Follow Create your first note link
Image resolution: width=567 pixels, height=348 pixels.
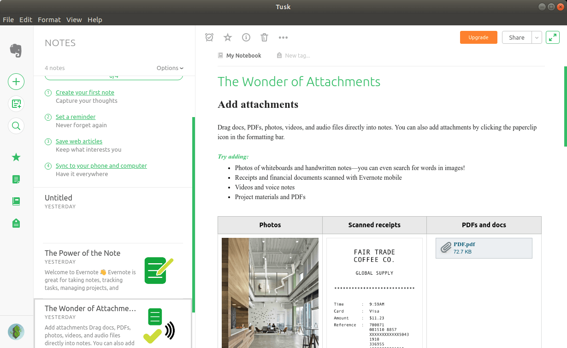coord(85,92)
